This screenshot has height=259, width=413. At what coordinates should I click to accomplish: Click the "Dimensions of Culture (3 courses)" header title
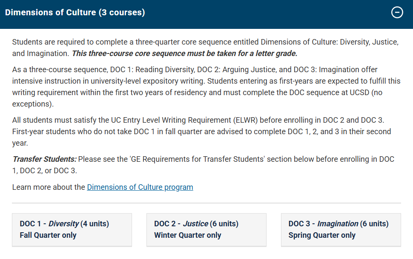coord(75,13)
